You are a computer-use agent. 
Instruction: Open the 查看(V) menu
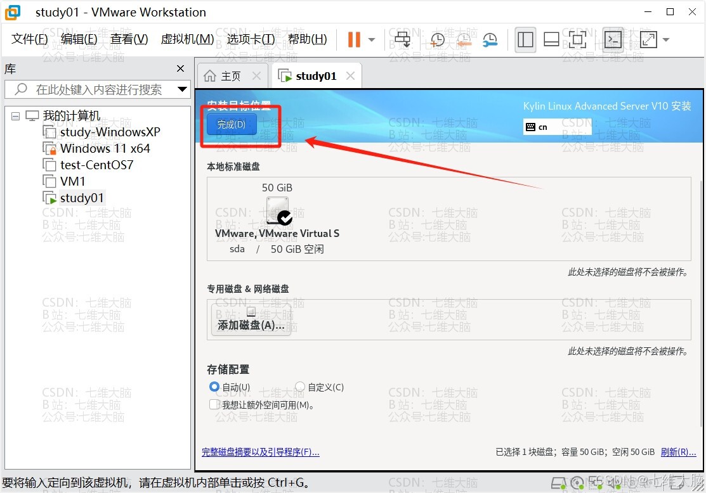129,39
